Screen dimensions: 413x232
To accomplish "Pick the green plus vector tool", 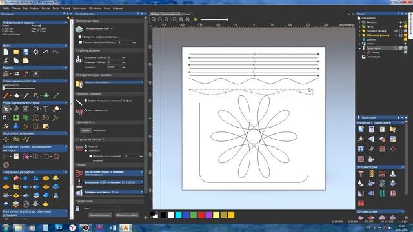I will point(15,117).
